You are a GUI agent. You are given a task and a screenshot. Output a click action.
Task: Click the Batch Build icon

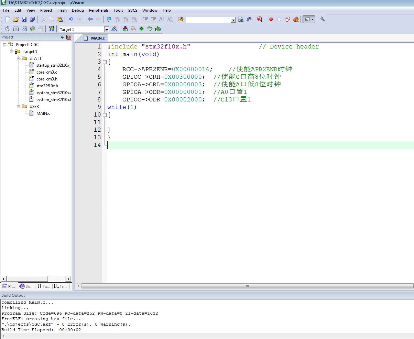tap(32, 29)
